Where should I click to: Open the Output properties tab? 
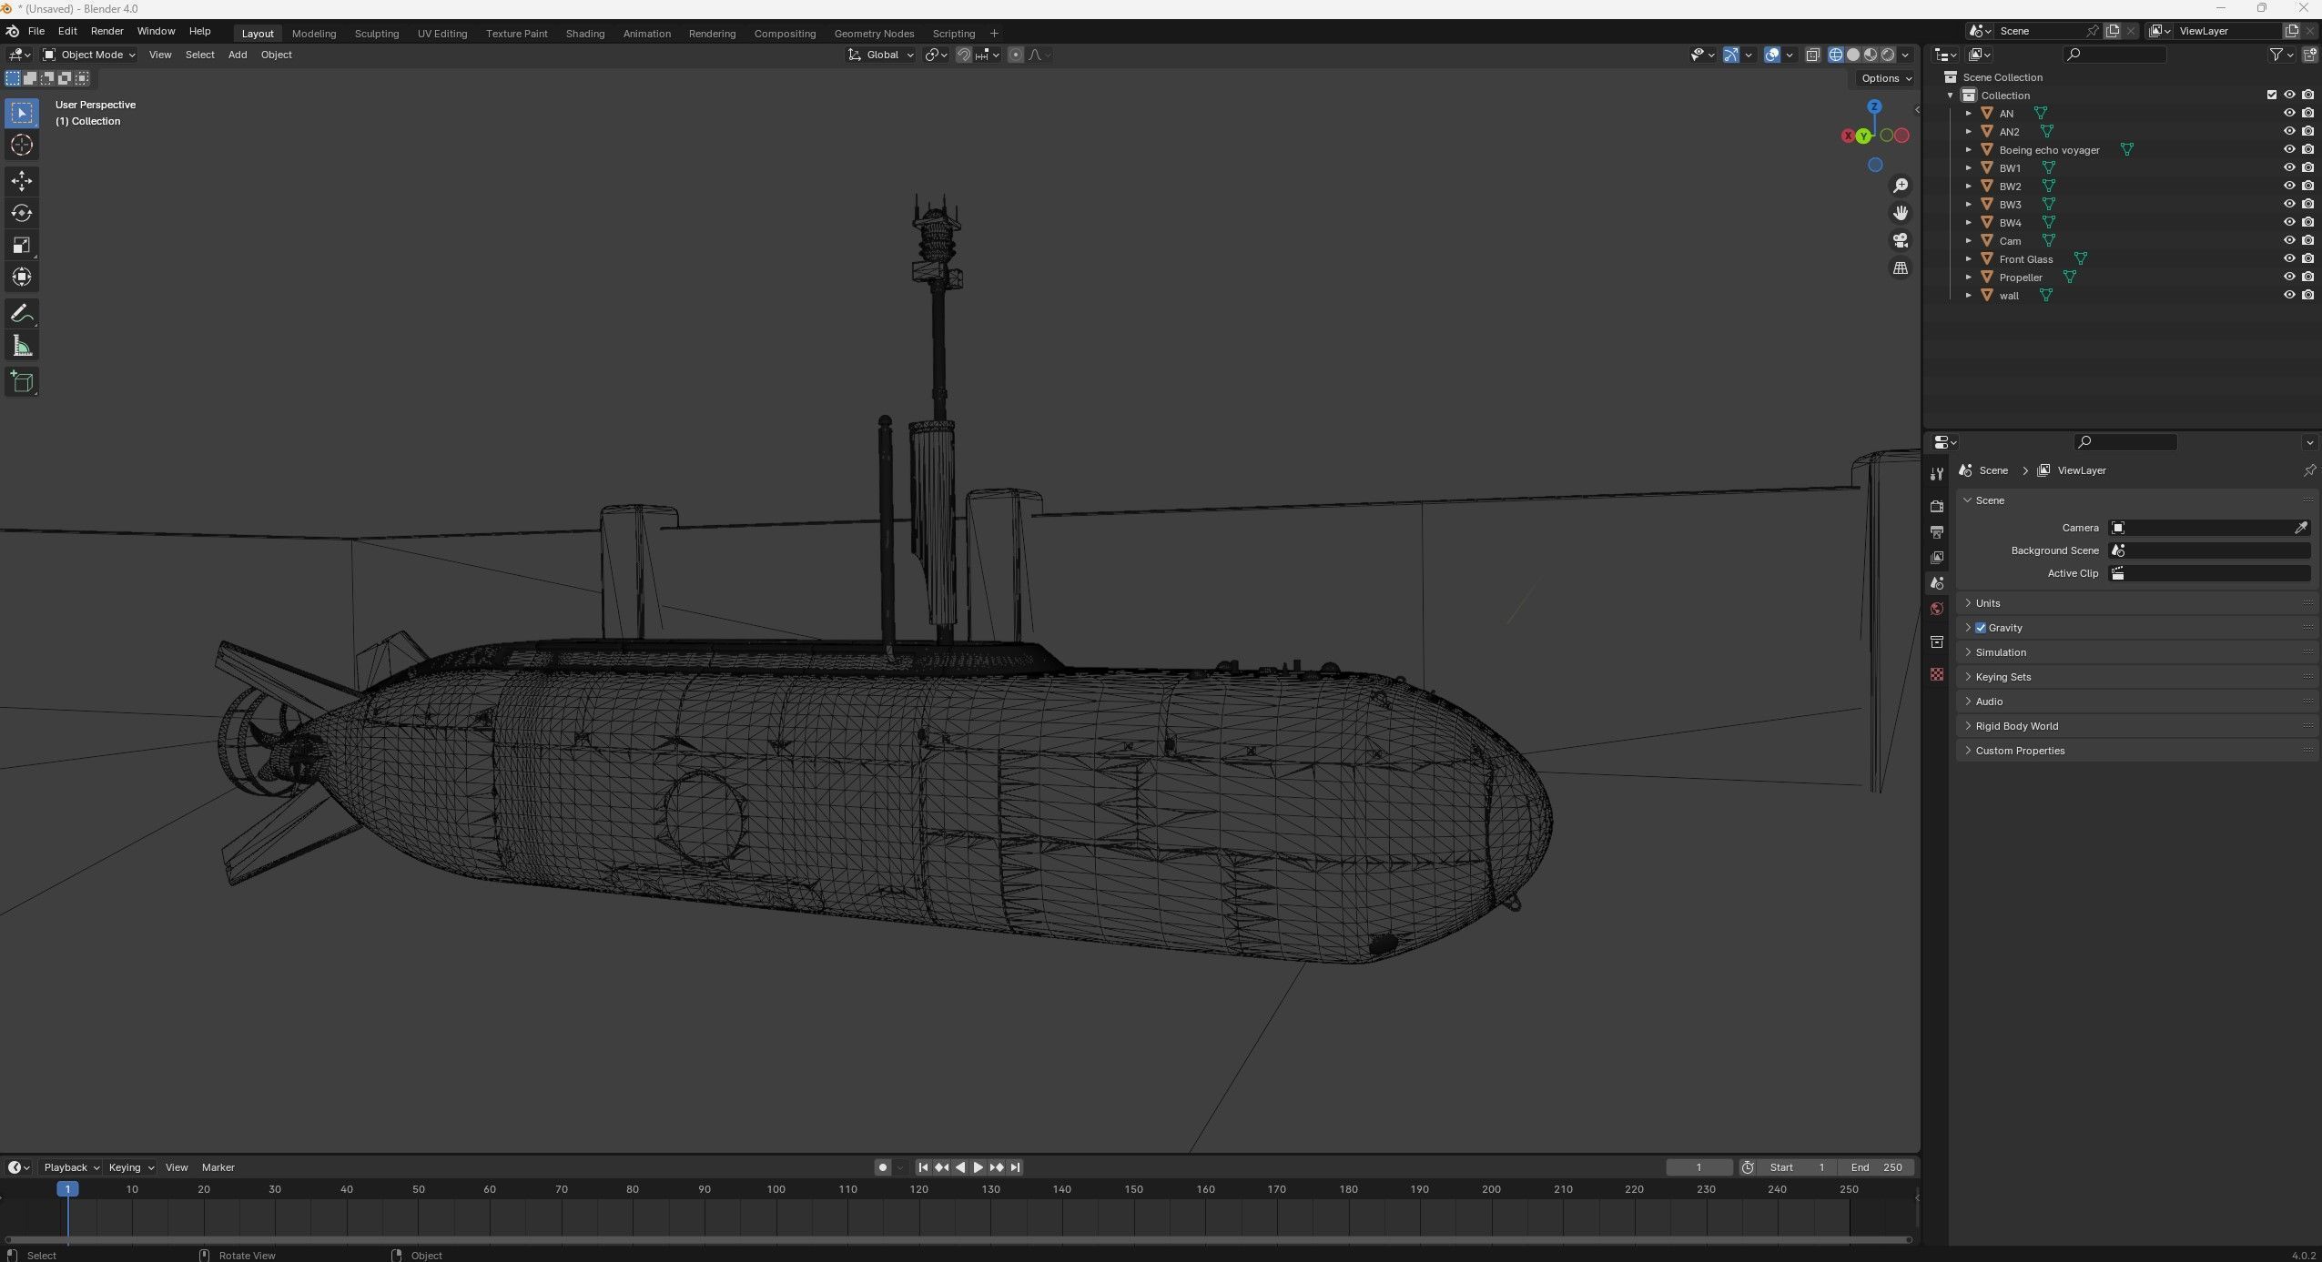pos(1937,531)
